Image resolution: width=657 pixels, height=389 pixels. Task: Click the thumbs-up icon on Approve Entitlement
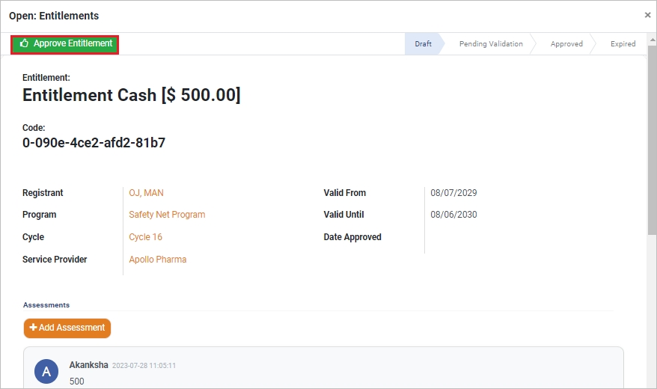pyautogui.click(x=24, y=43)
